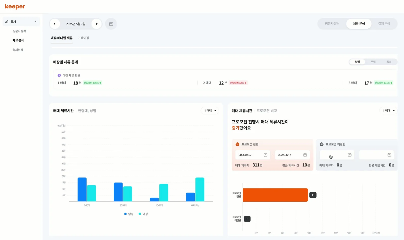Open calendar for 2025.05.07 start date
Viewport: 404px width, 240px height.
click(265, 155)
